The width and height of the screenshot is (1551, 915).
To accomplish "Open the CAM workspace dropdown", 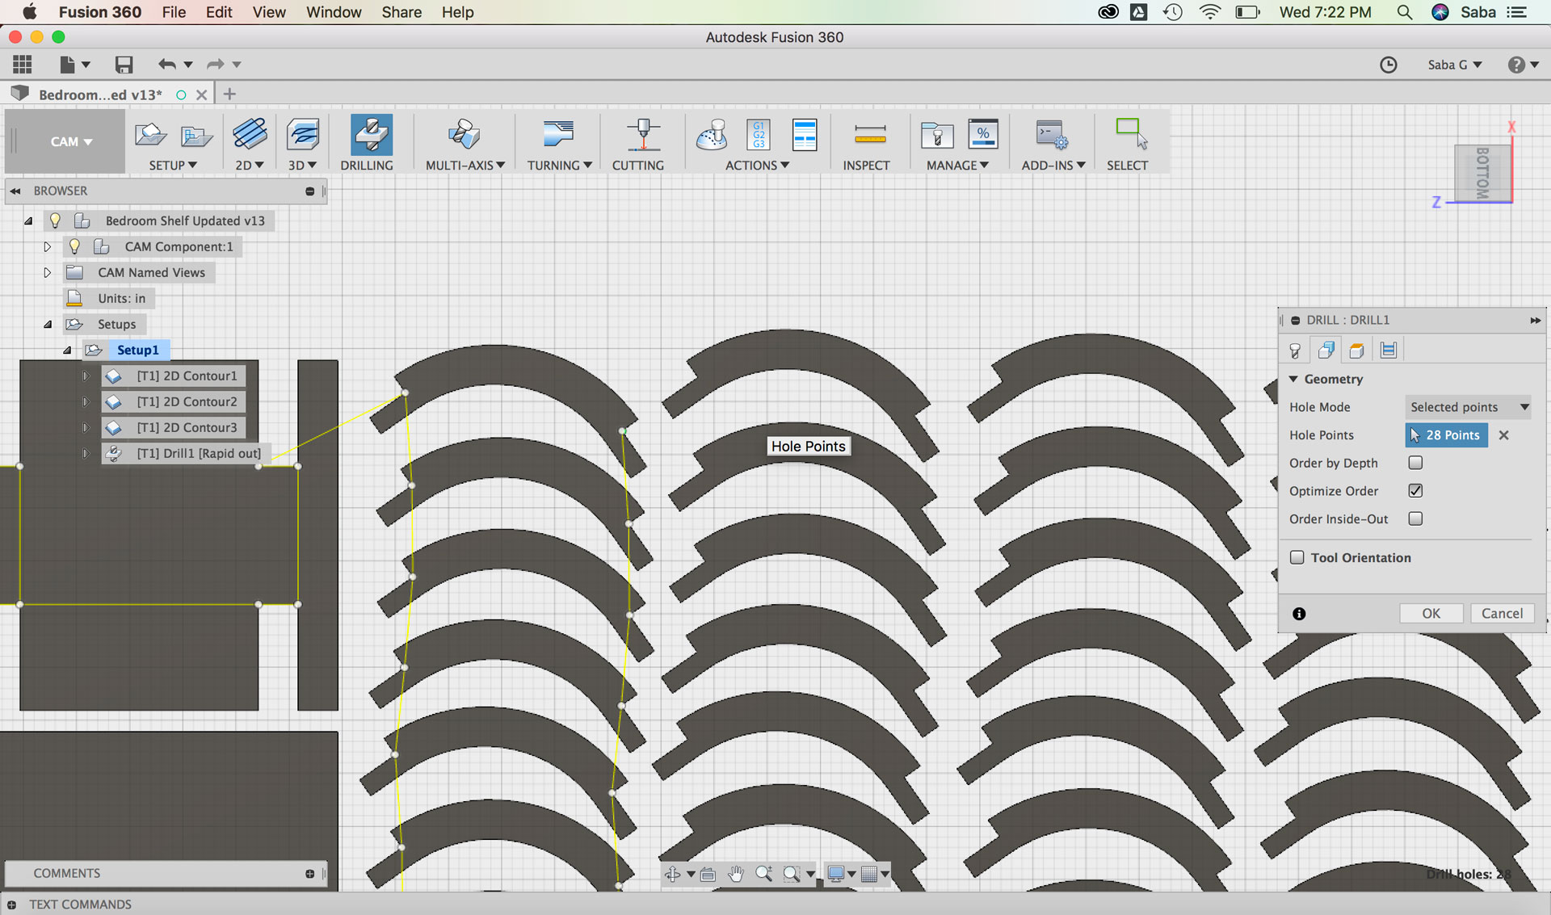I will pyautogui.click(x=71, y=141).
